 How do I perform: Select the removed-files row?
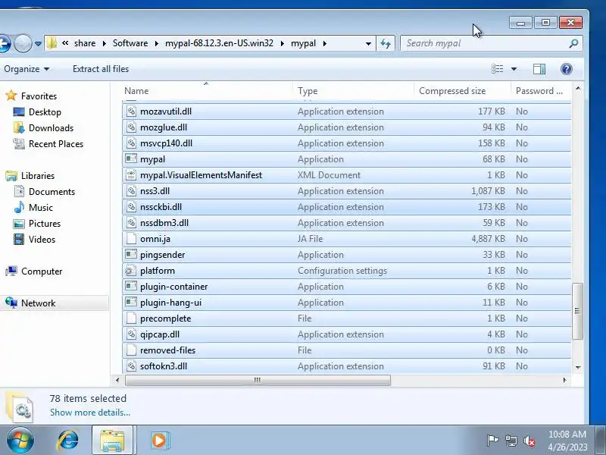pyautogui.click(x=347, y=350)
